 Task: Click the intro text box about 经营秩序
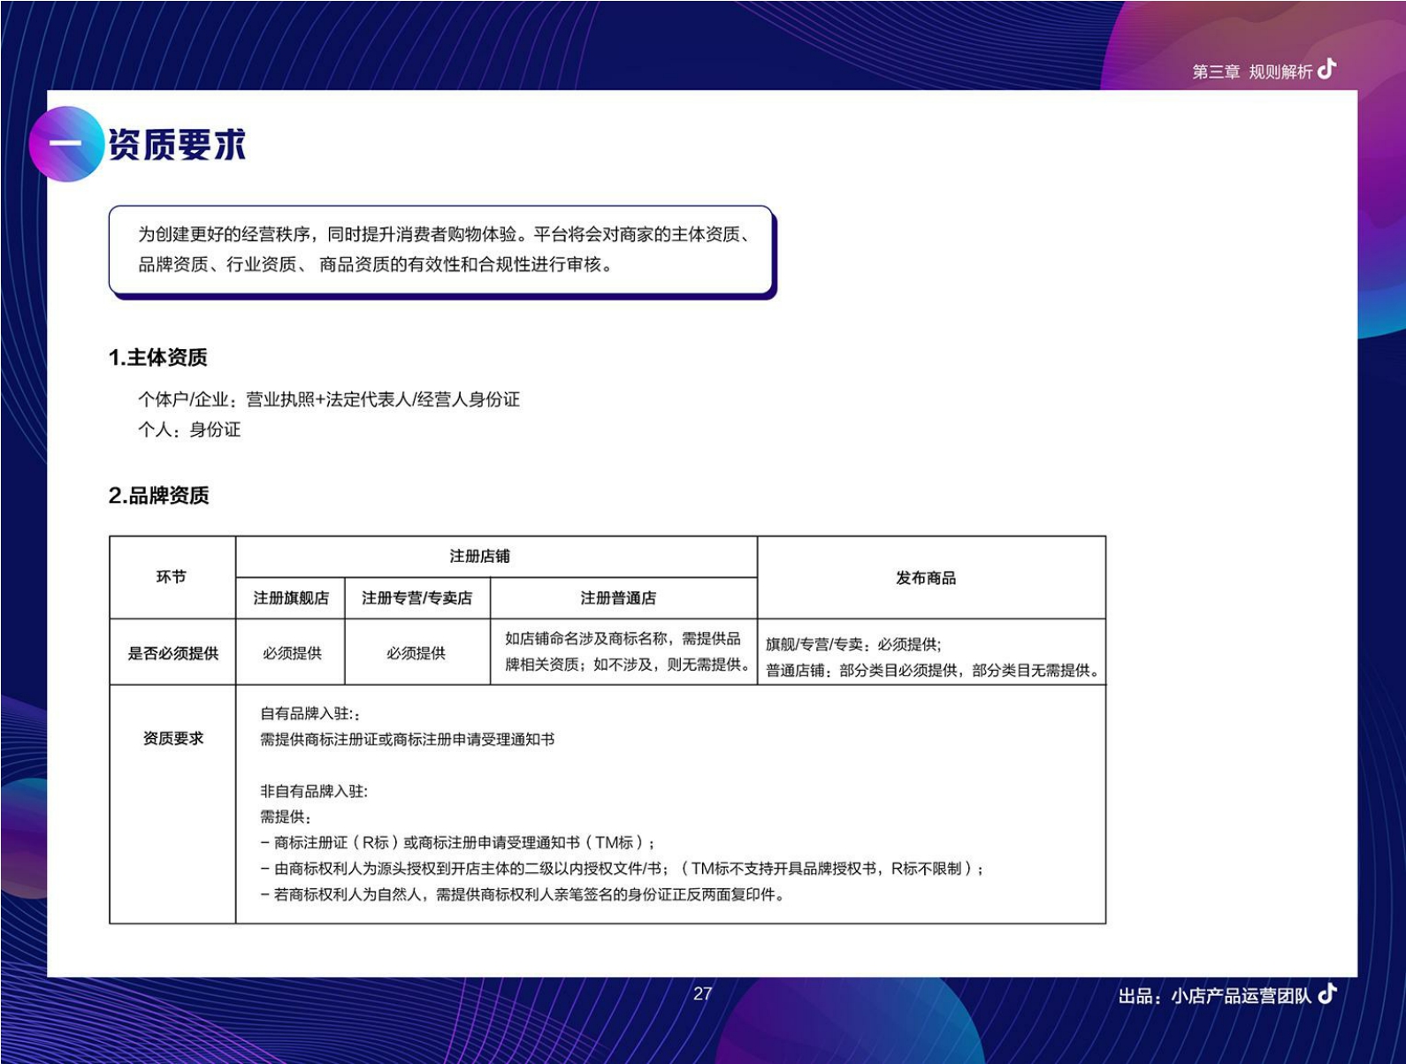(x=441, y=250)
